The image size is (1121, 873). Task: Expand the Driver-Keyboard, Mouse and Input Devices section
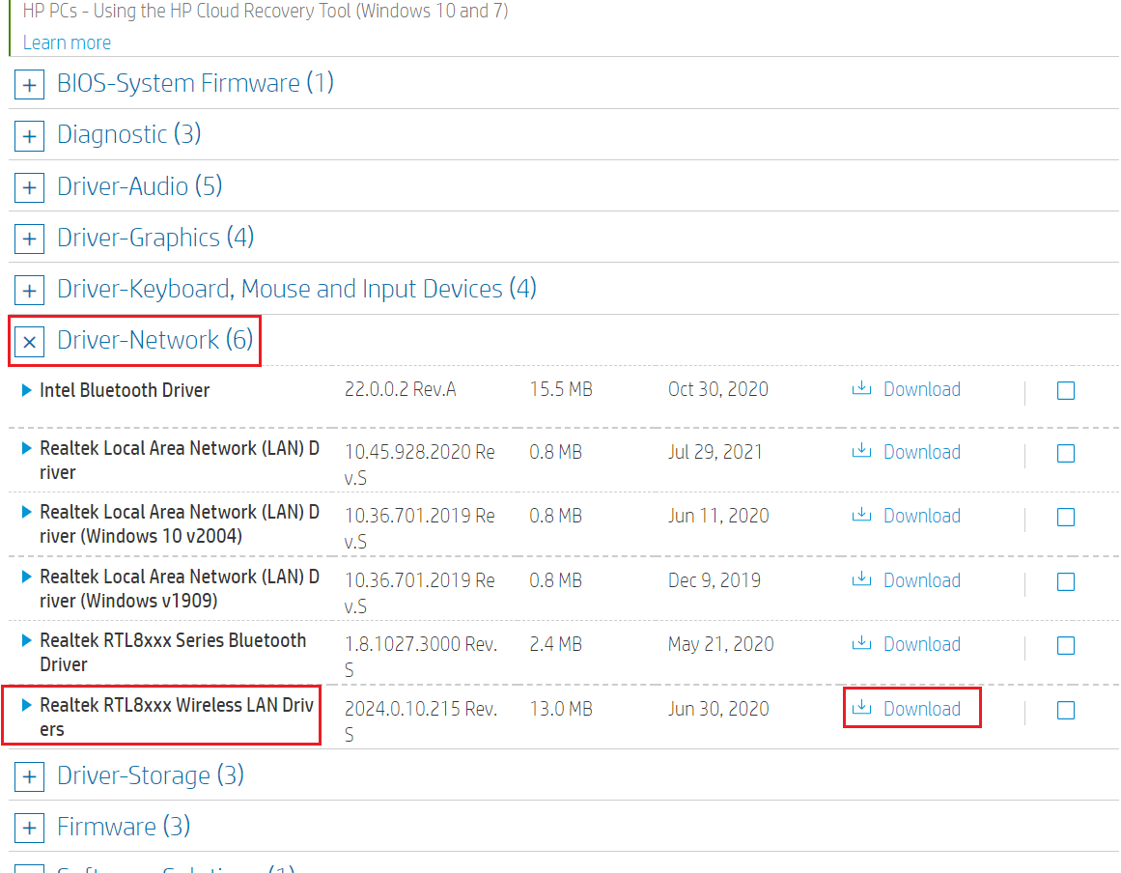click(29, 289)
